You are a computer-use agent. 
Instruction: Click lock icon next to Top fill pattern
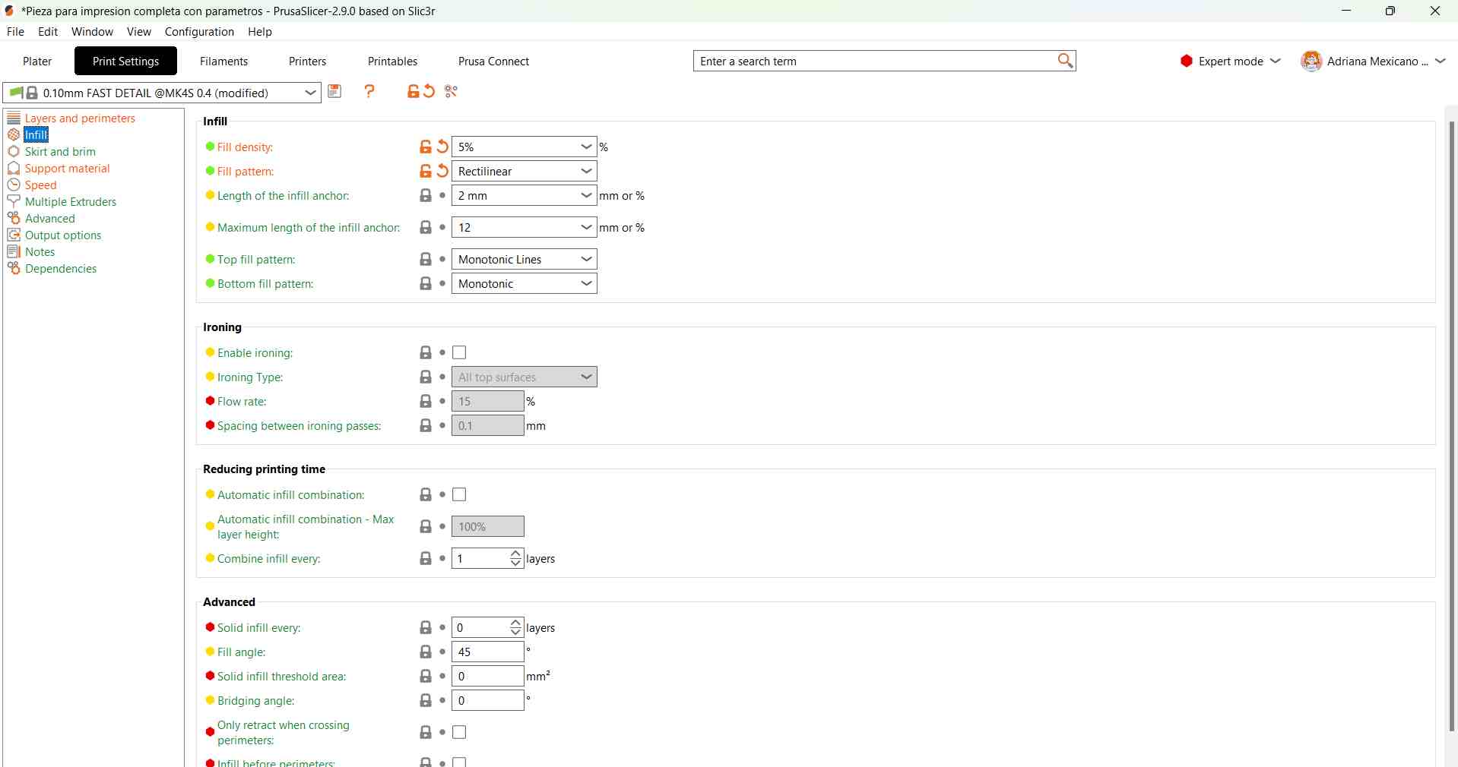click(426, 260)
